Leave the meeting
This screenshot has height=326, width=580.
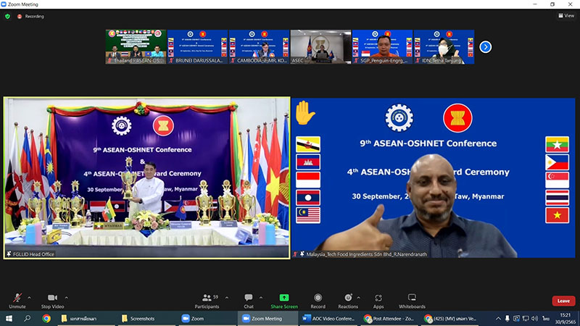(563, 301)
